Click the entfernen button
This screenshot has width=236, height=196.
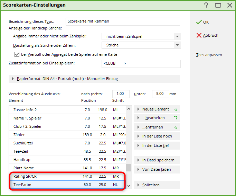pyautogui.click(x=157, y=127)
